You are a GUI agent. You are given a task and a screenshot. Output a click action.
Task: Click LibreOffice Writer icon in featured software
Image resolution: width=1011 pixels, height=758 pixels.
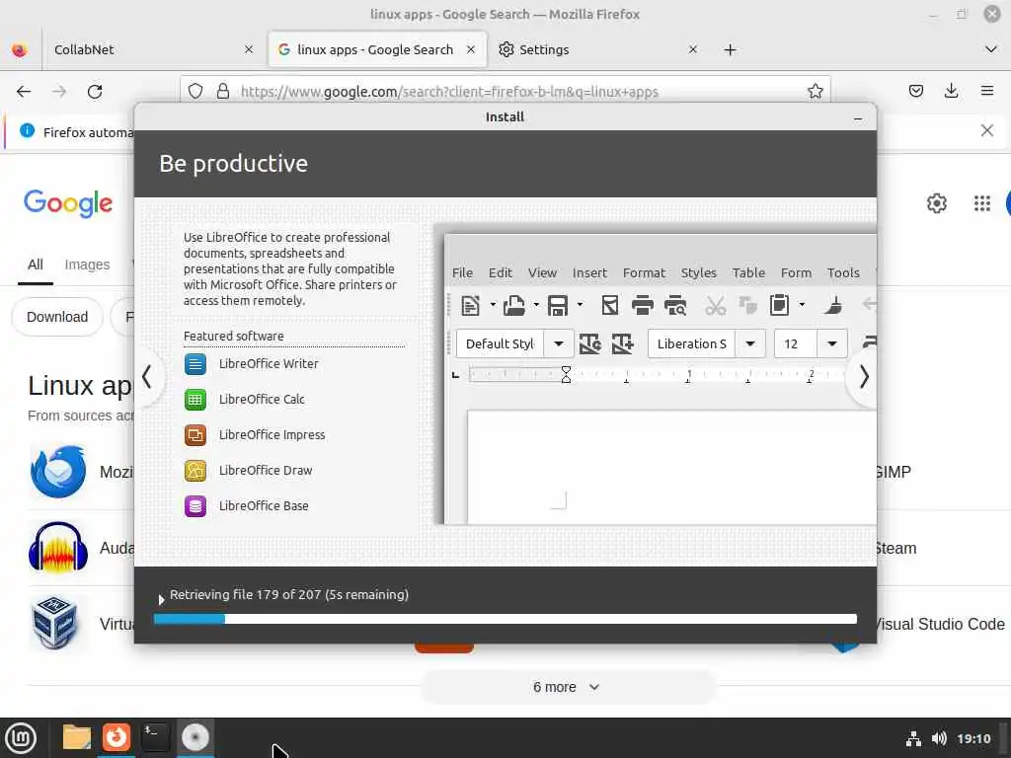pyautogui.click(x=195, y=364)
